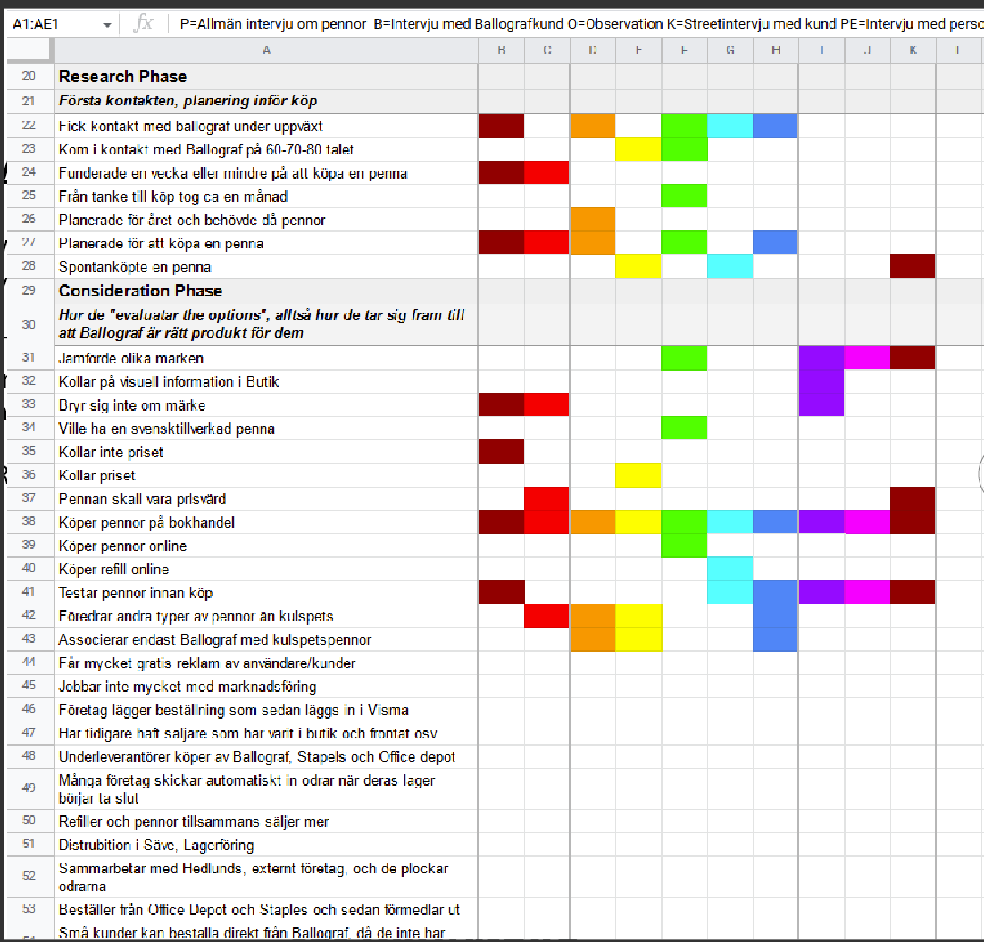
Task: Click "Distrubition i Säve, Lagerföring" cell
Action: [267, 846]
